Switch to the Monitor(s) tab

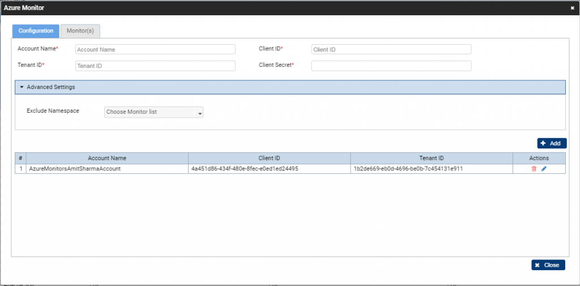[80, 31]
